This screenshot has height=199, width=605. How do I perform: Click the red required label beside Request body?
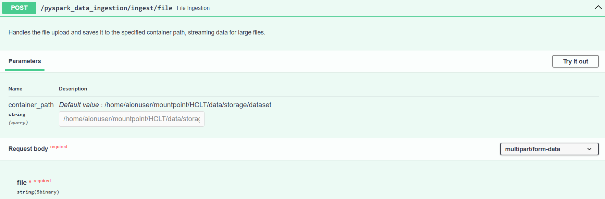coord(59,147)
